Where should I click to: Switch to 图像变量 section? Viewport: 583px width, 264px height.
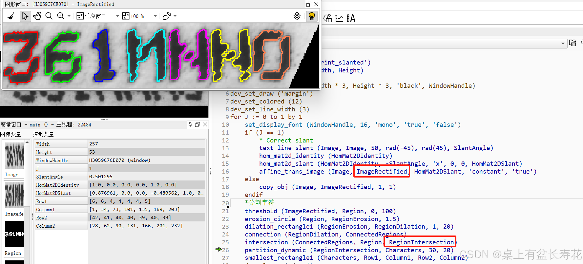[x=11, y=134]
